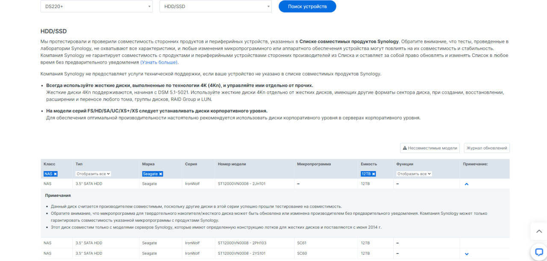The width and height of the screenshot is (547, 261).
Task: Remove the Seagate brand filter tag
Action: (161, 174)
